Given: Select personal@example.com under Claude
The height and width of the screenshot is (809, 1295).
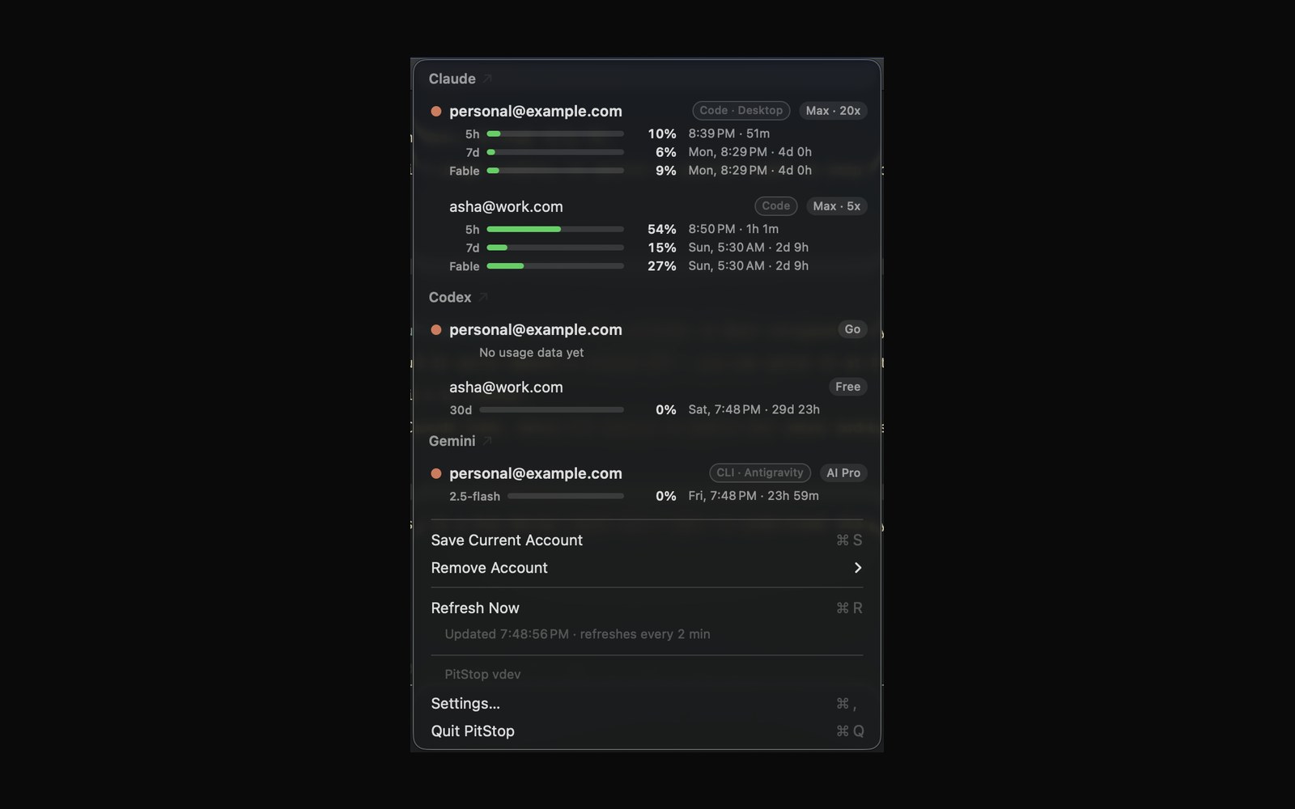Looking at the screenshot, I should [x=536, y=111].
